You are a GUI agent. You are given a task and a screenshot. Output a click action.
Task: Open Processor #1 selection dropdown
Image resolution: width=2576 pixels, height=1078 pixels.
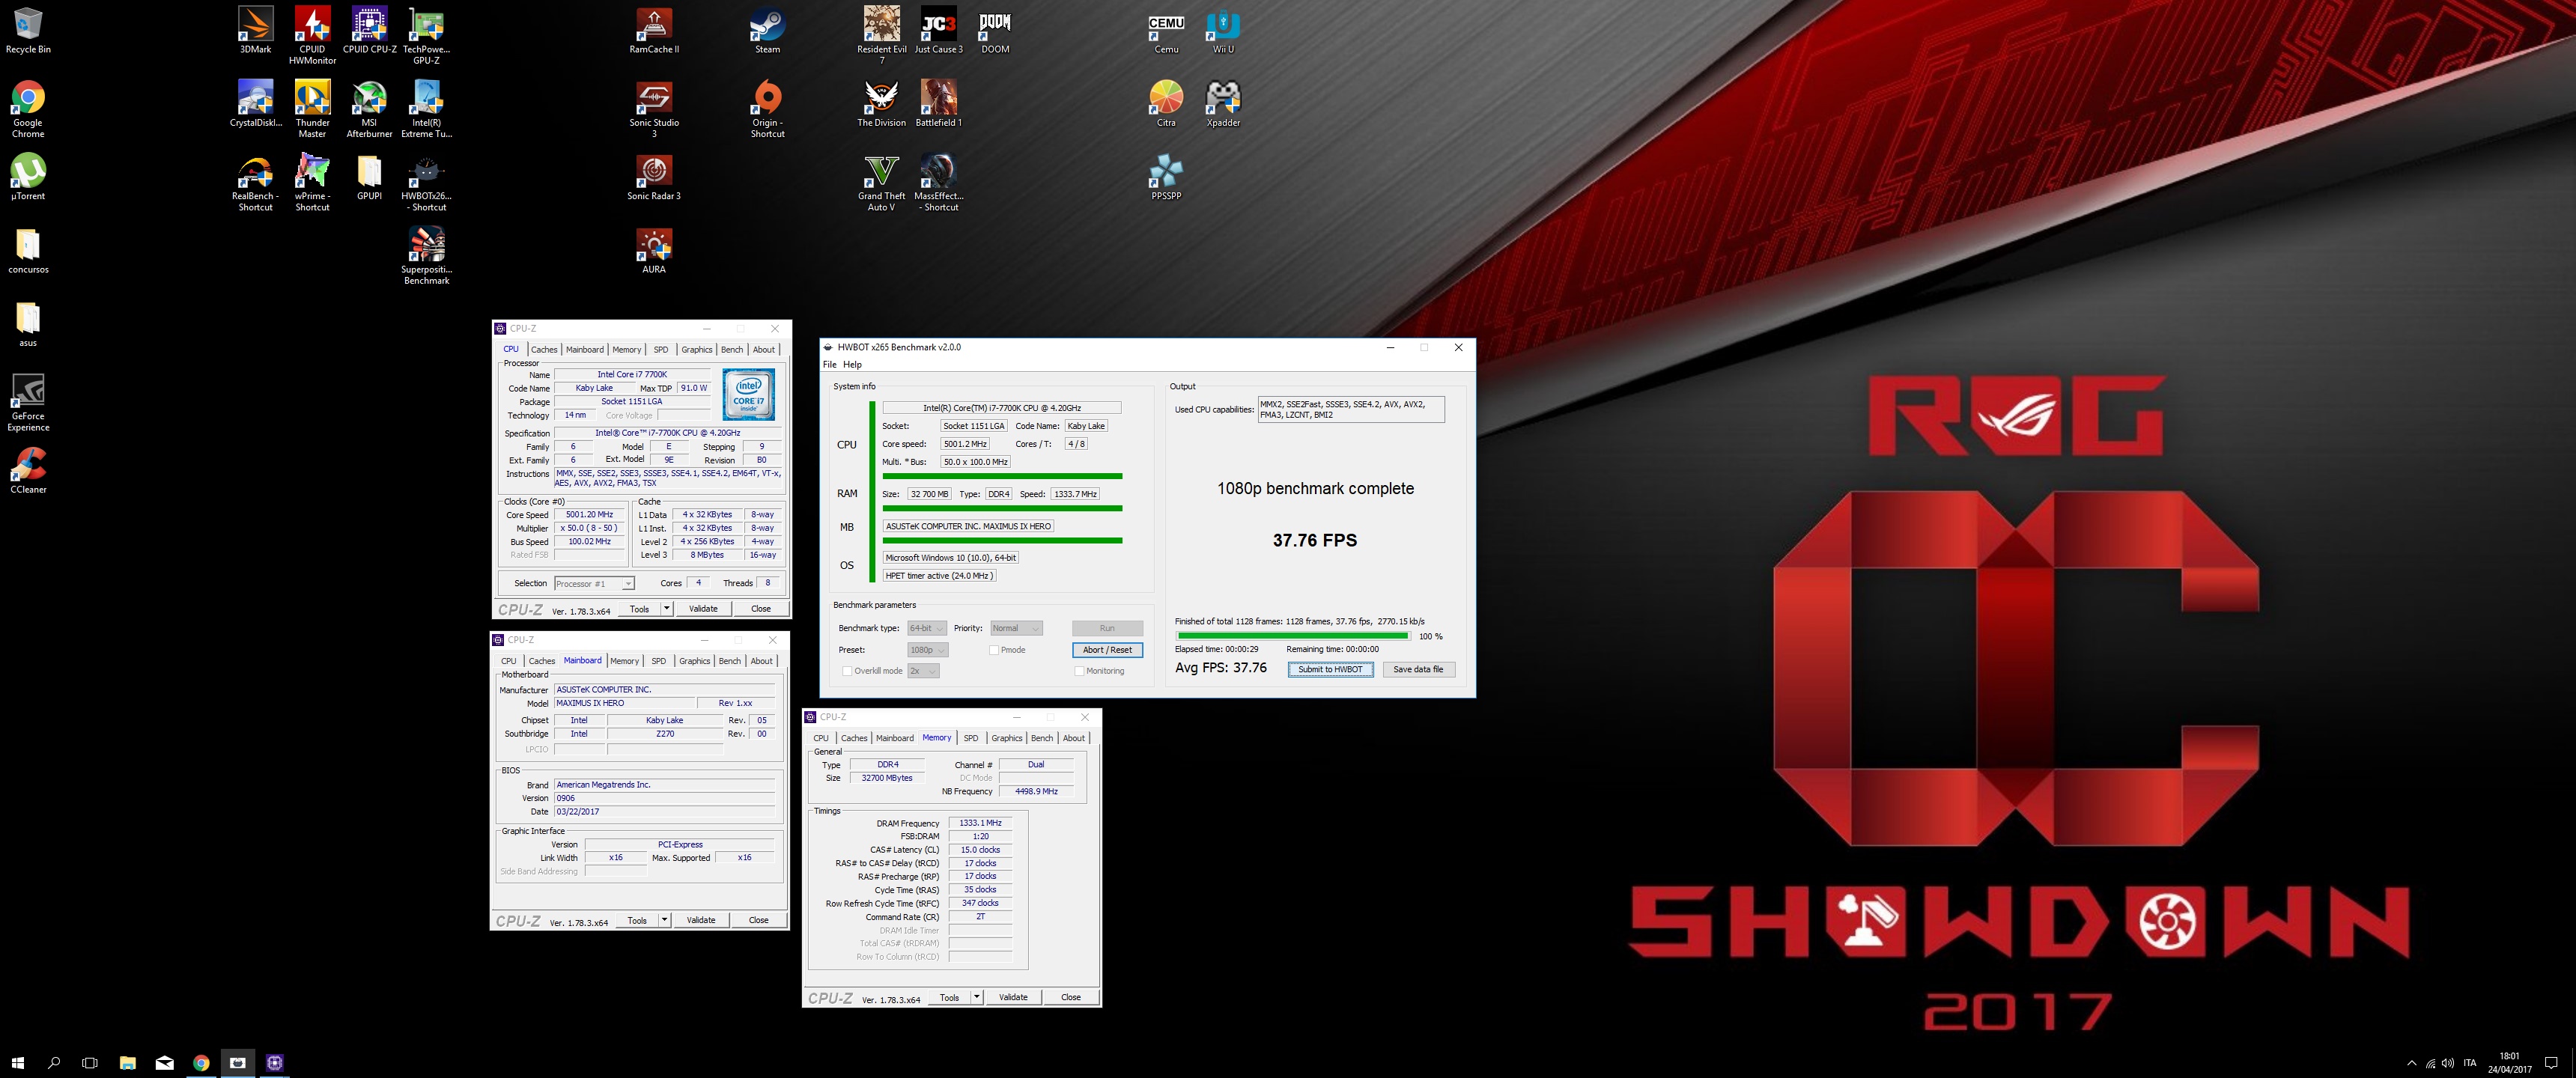pyautogui.click(x=594, y=584)
